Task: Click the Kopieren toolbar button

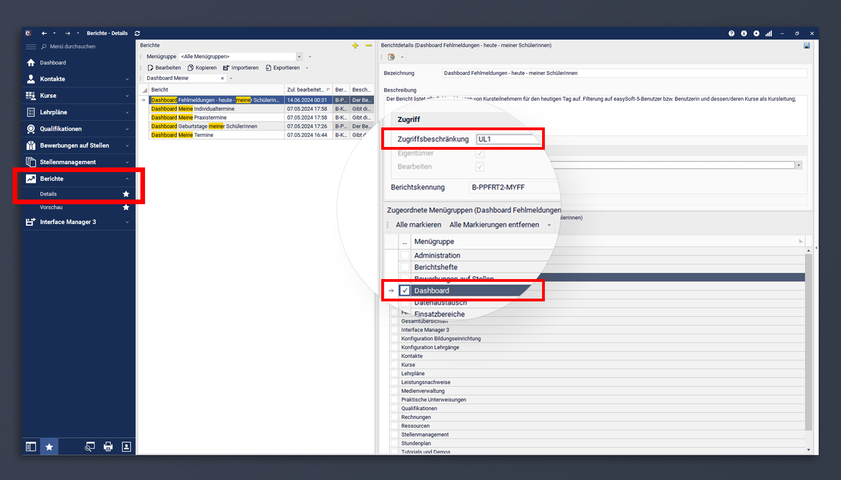Action: point(202,68)
